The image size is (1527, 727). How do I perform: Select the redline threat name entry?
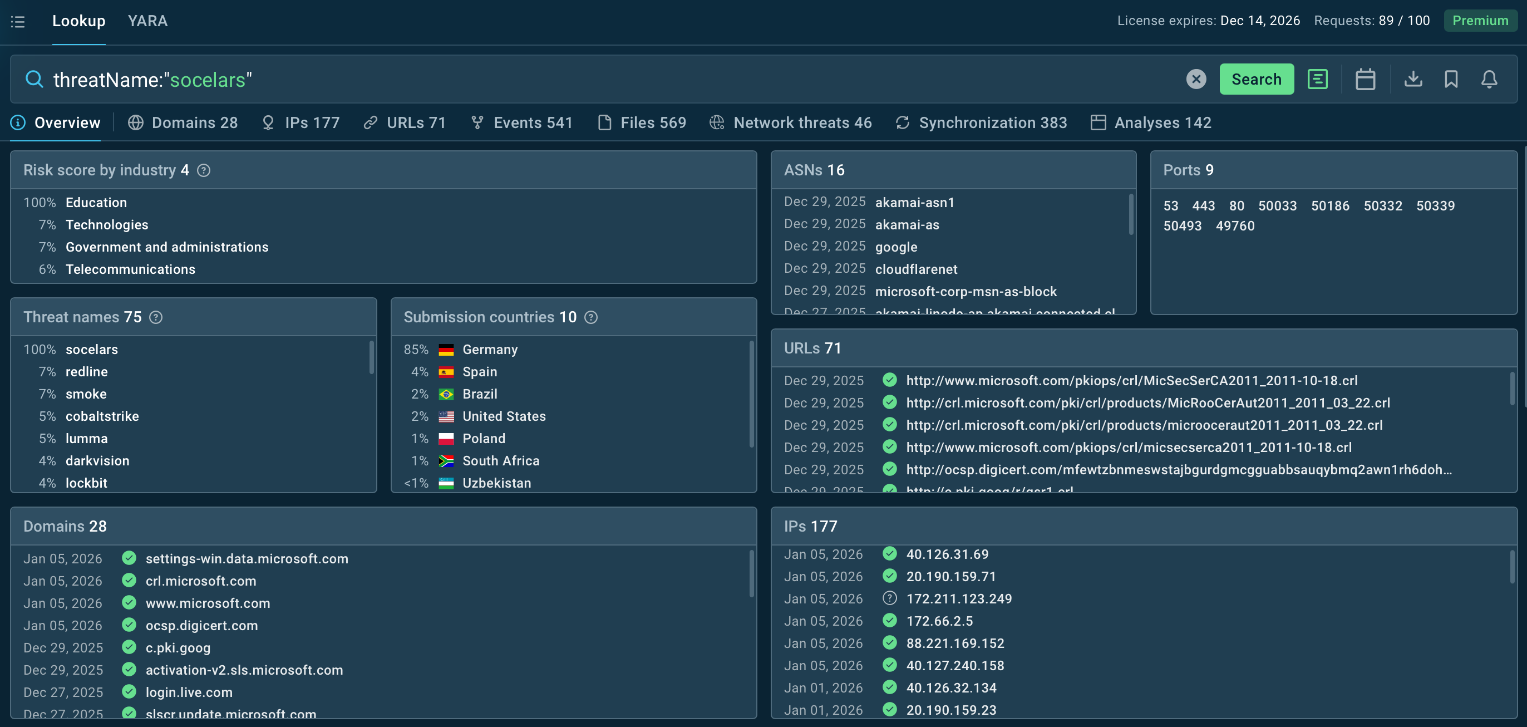pos(87,372)
